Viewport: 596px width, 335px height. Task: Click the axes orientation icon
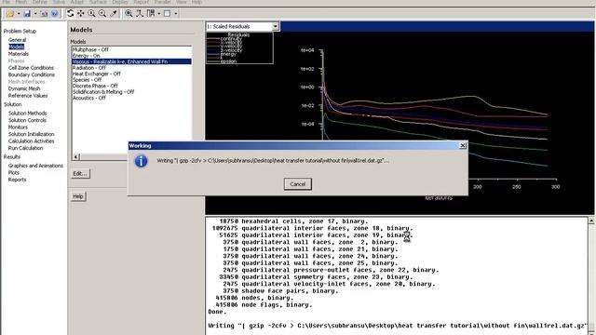click(x=140, y=13)
